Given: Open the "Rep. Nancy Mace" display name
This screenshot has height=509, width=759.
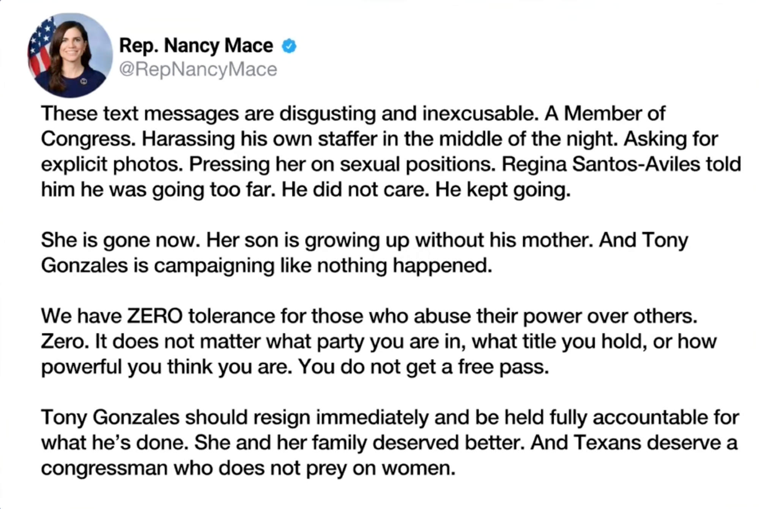Looking at the screenshot, I should click(196, 46).
